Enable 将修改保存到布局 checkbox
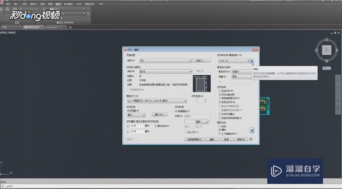 tap(220, 118)
